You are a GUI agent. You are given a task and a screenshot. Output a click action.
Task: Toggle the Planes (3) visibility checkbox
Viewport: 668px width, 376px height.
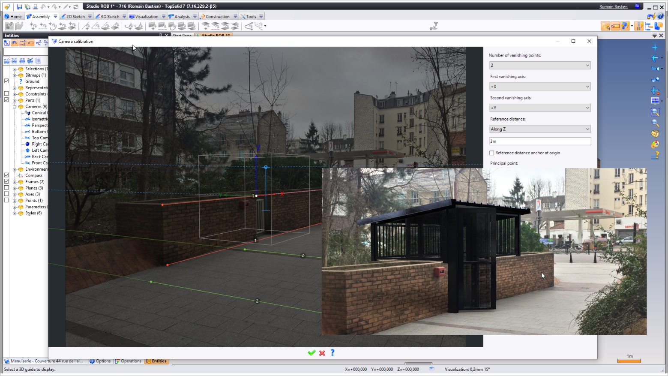pos(6,188)
